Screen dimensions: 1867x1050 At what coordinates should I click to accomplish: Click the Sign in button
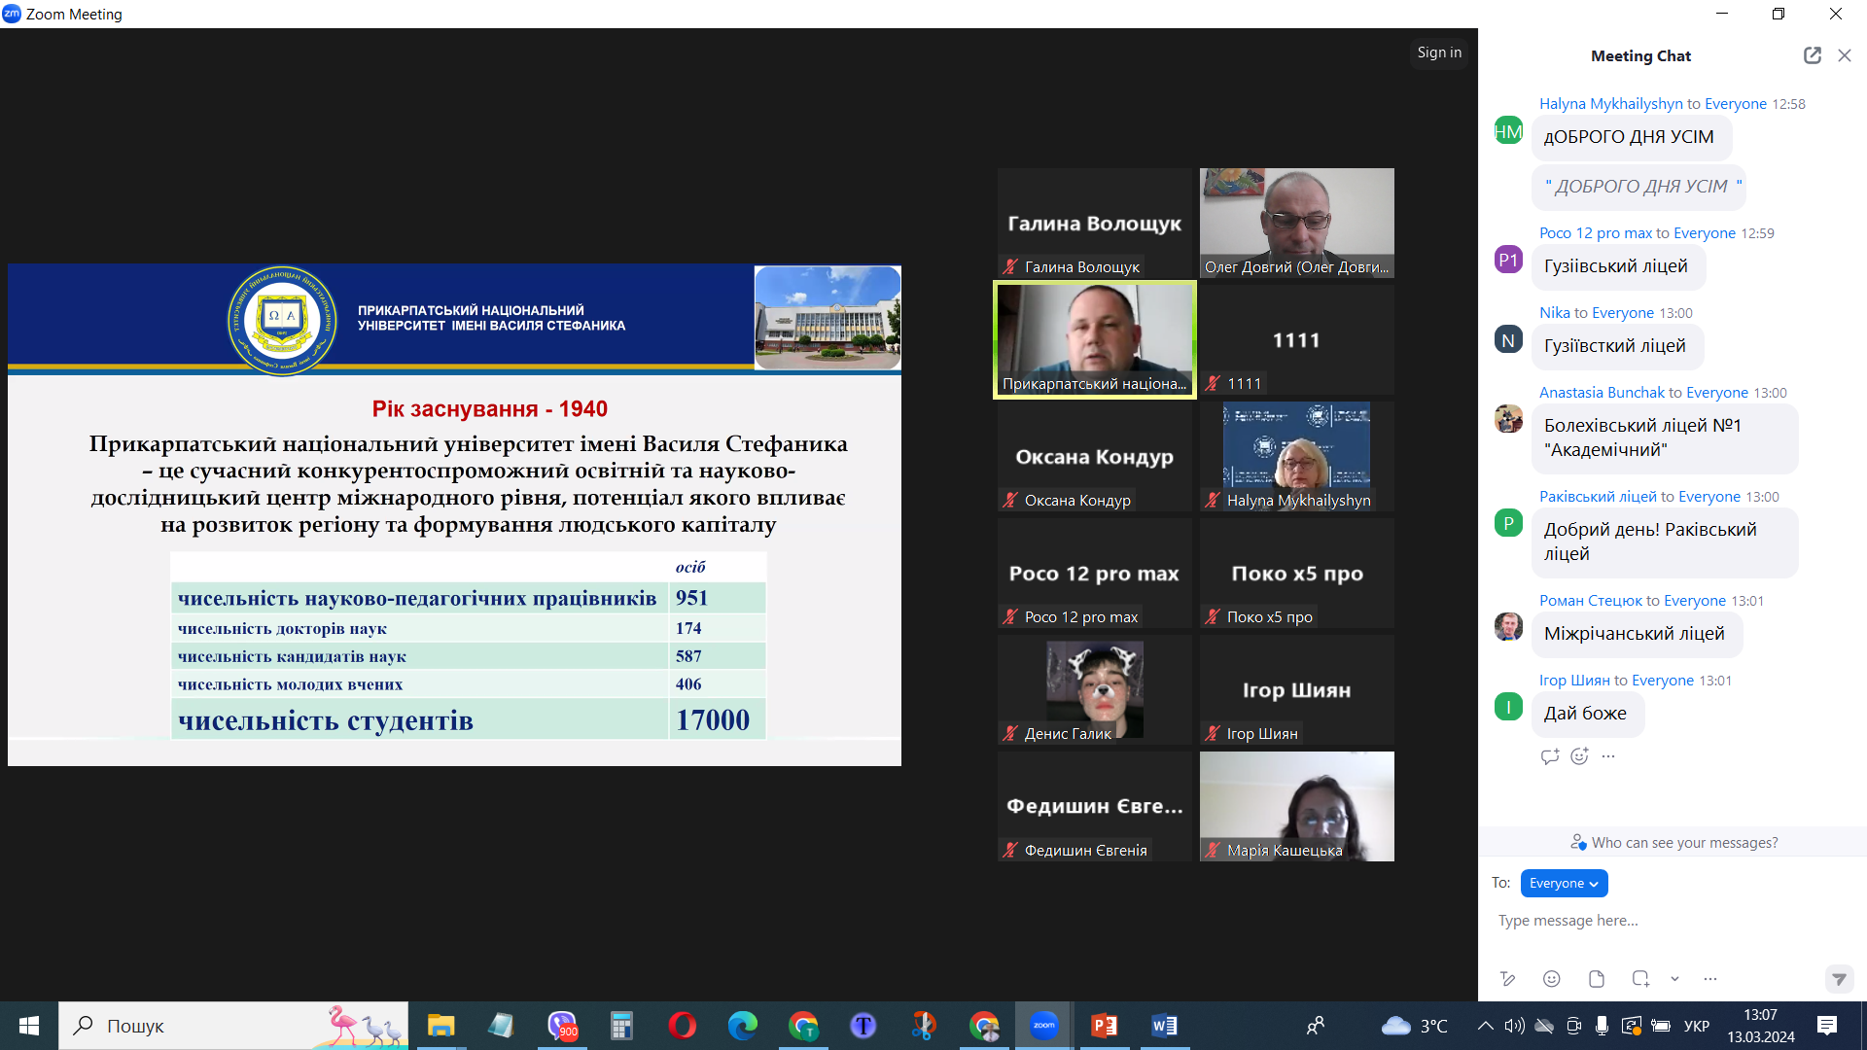1439,52
